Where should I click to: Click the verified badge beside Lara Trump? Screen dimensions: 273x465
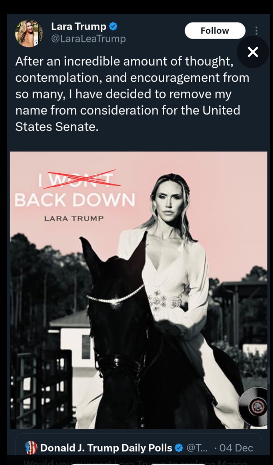113,26
